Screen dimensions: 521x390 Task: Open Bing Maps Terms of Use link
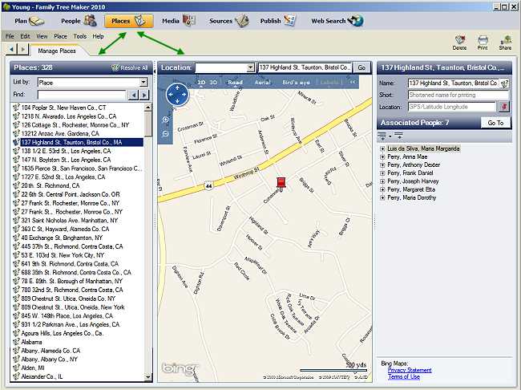tap(404, 376)
